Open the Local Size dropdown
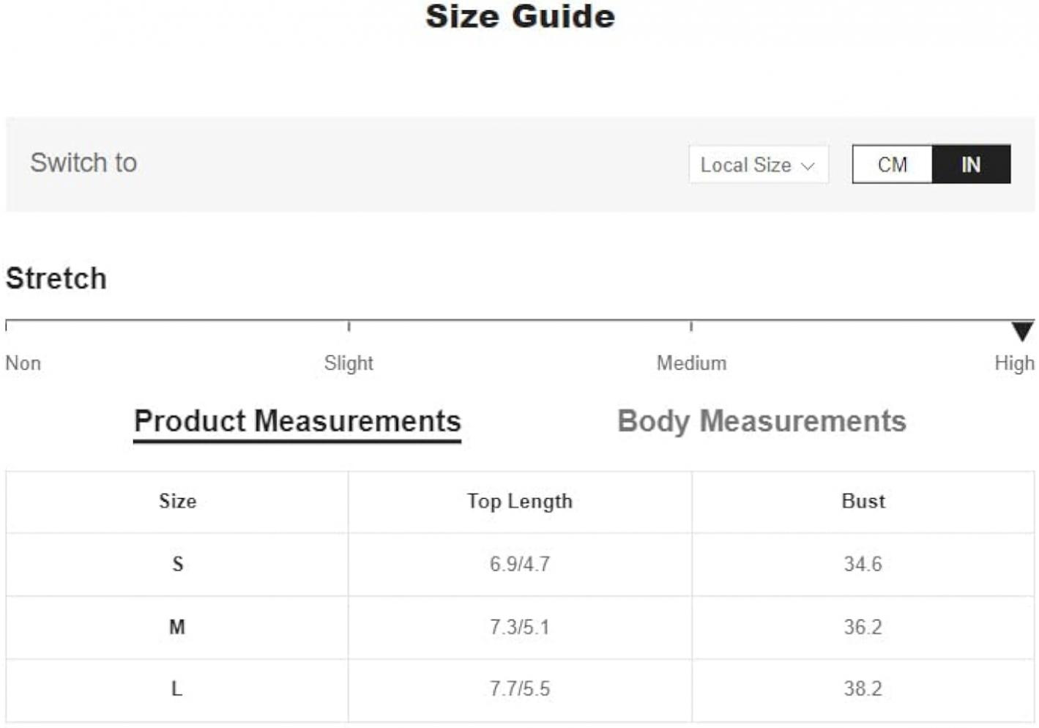This screenshot has width=1039, height=728. 758,164
